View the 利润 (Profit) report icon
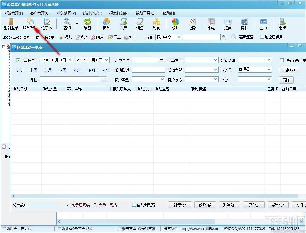The width and height of the screenshot is (306, 233). pyautogui.click(x=156, y=24)
